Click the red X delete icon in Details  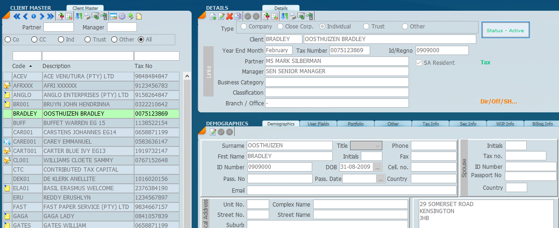tap(229, 17)
